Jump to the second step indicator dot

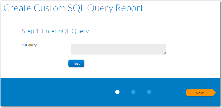point(133,92)
